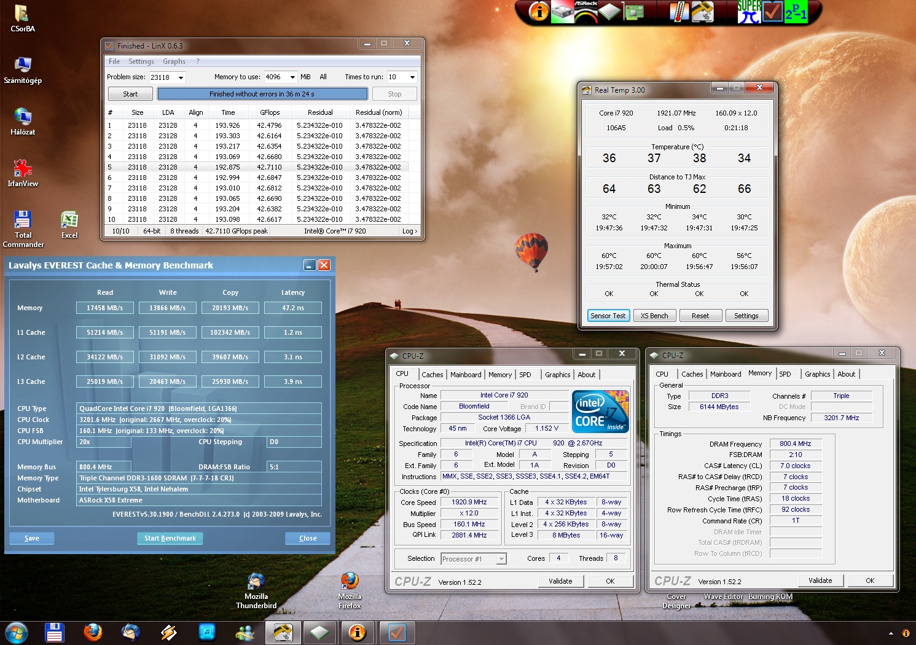The width and height of the screenshot is (916, 645).
Task: Open Hálózat network desktop icon
Action: click(x=23, y=122)
